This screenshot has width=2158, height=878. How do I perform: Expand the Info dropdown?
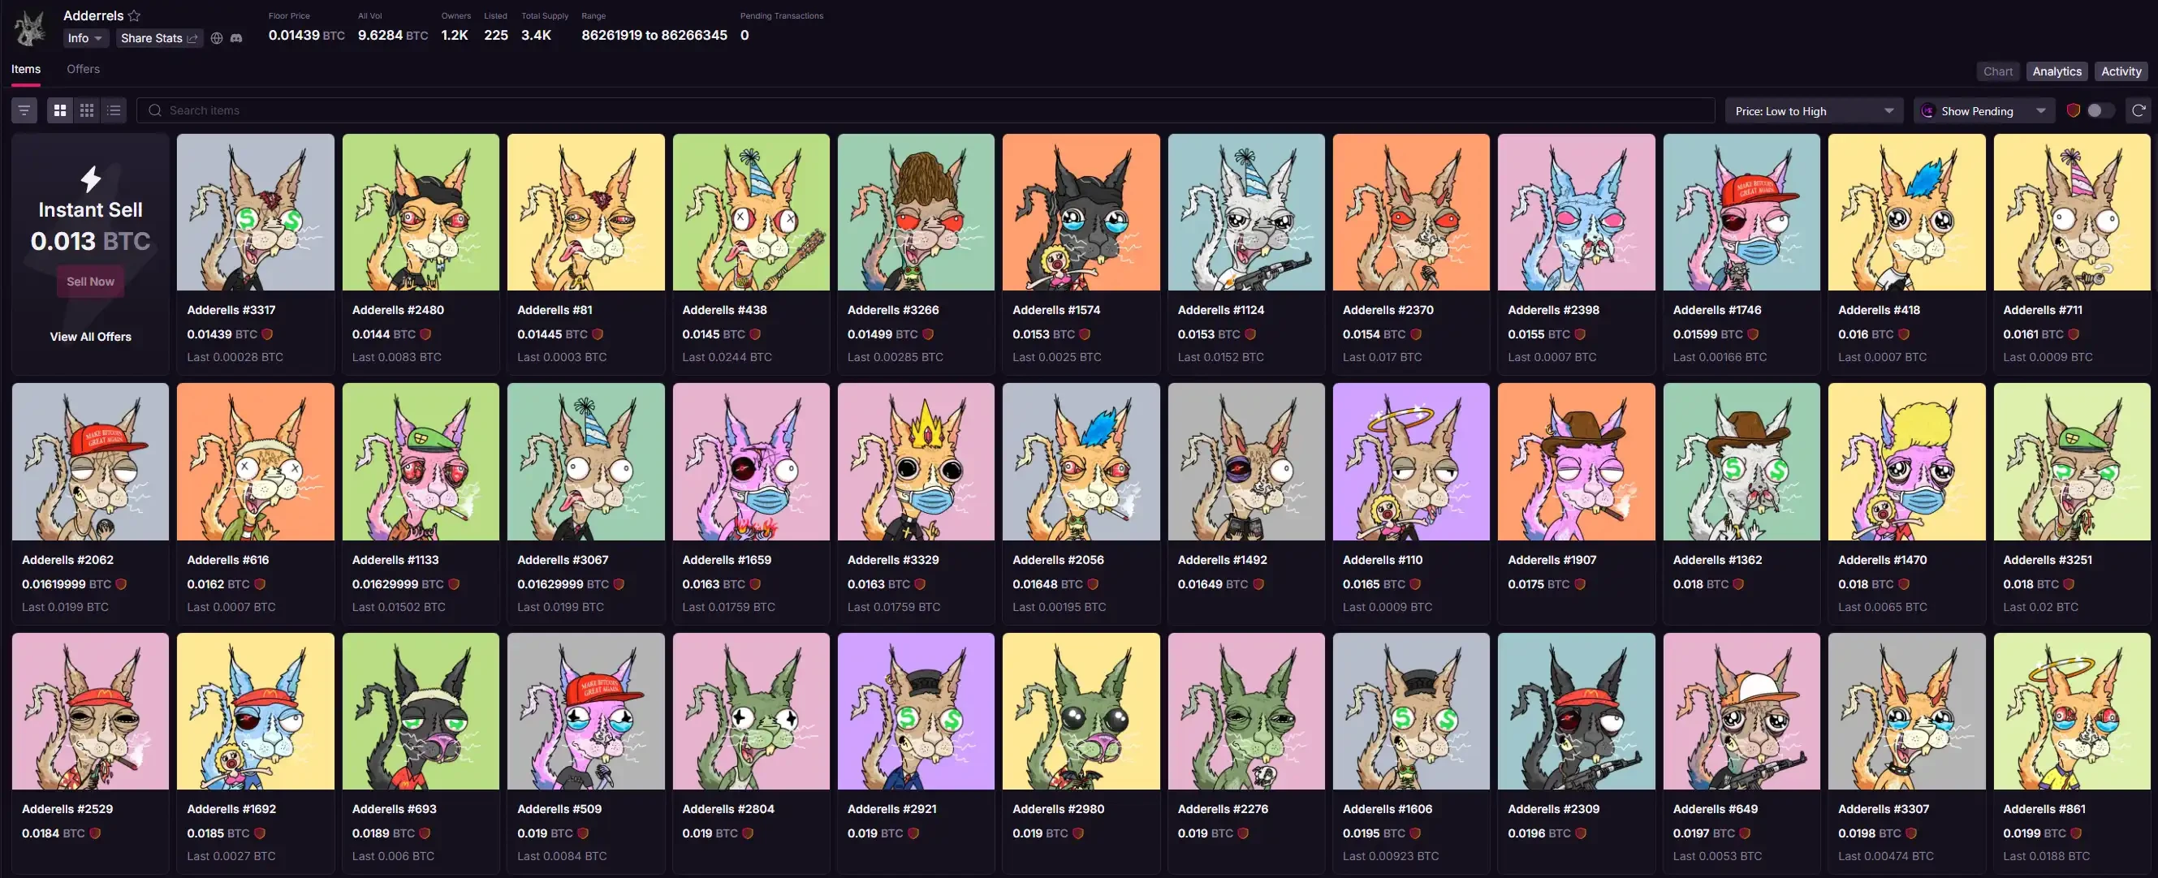pos(85,38)
